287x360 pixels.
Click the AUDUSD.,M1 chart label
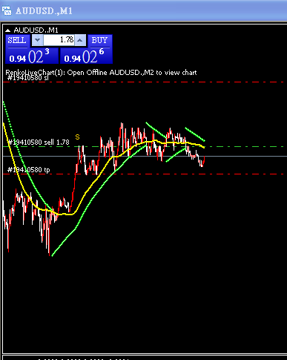[36, 30]
